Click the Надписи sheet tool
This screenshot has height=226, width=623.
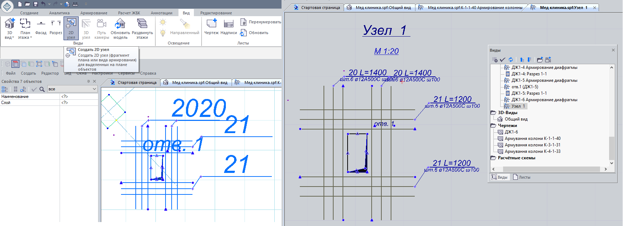click(x=229, y=28)
